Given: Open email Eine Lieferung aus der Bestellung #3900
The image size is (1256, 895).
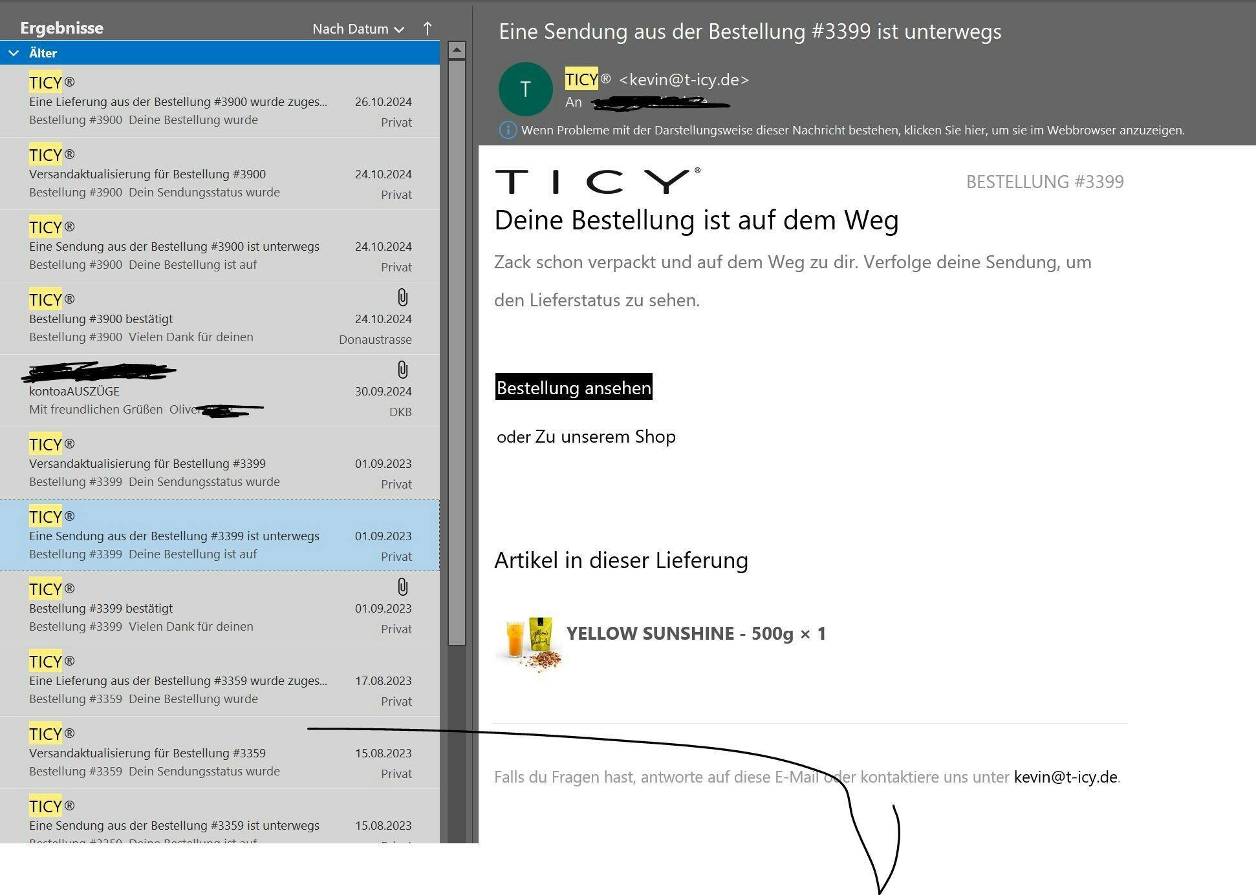Looking at the screenshot, I should (x=220, y=101).
